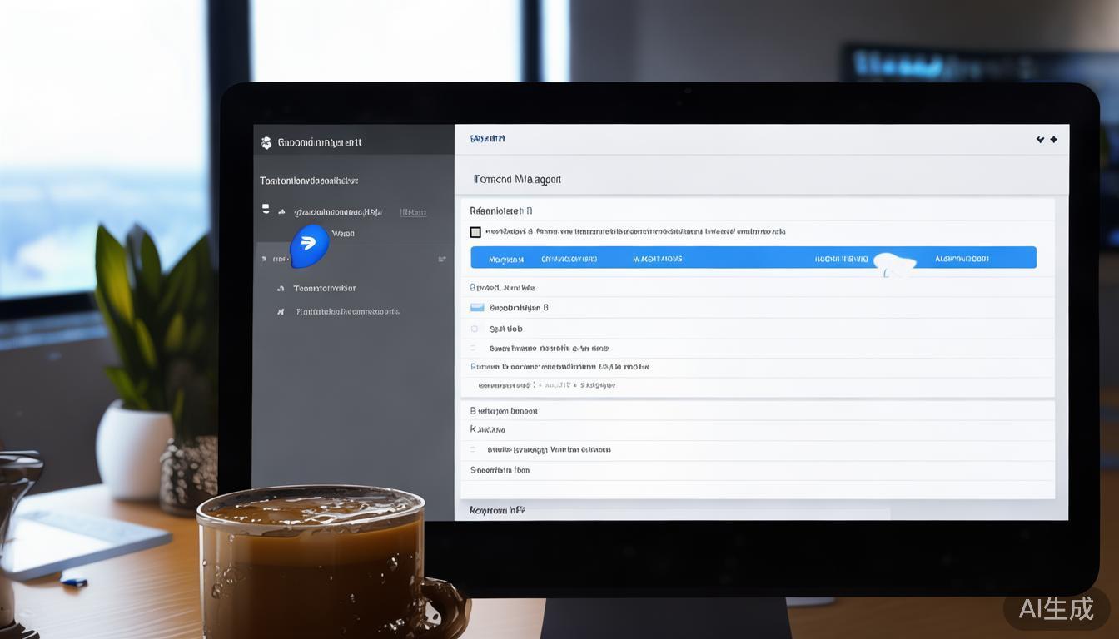Click the last tab label on the blue bar
1119x639 pixels.
pos(962,259)
